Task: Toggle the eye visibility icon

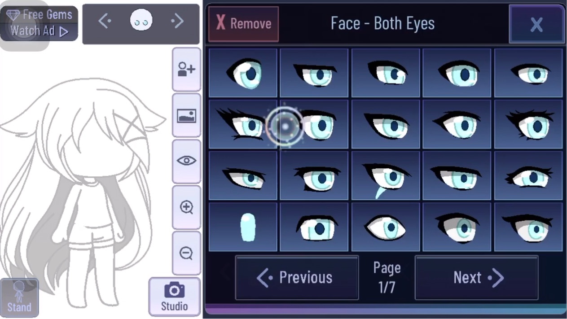Action: (186, 161)
